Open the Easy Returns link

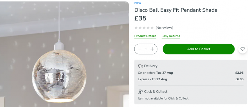click(x=171, y=36)
